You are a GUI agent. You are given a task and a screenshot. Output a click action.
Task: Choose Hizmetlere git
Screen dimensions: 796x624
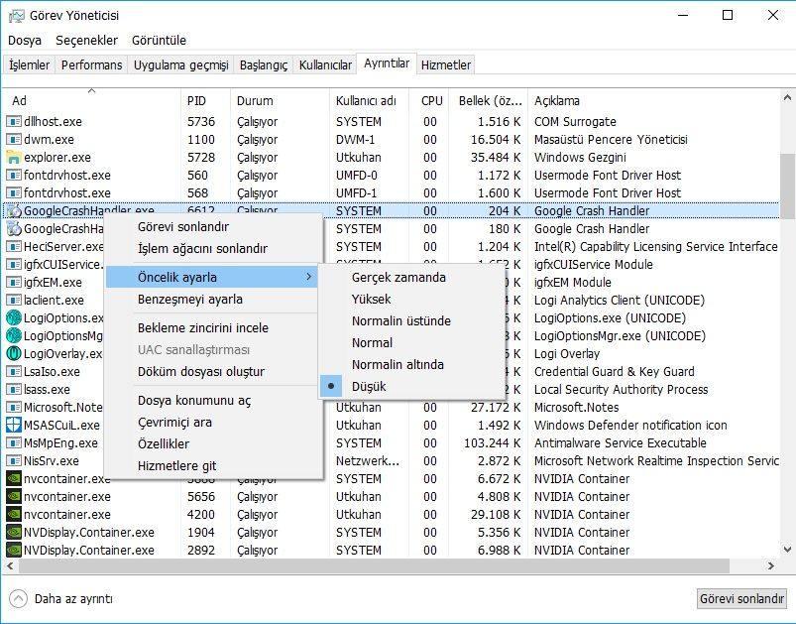[212, 466]
